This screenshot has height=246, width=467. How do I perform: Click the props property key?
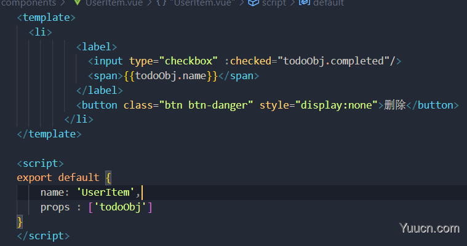point(55,207)
